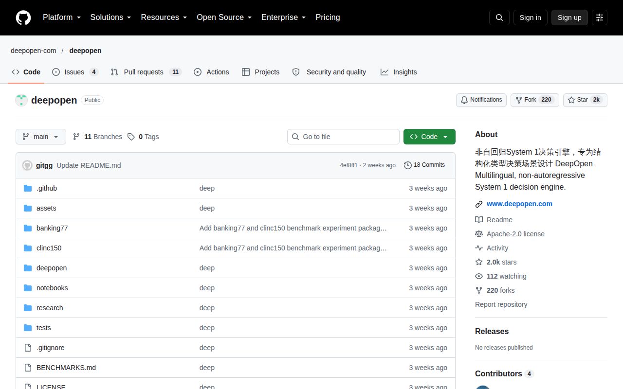
Task: Click Report repository link
Action: tap(501, 304)
